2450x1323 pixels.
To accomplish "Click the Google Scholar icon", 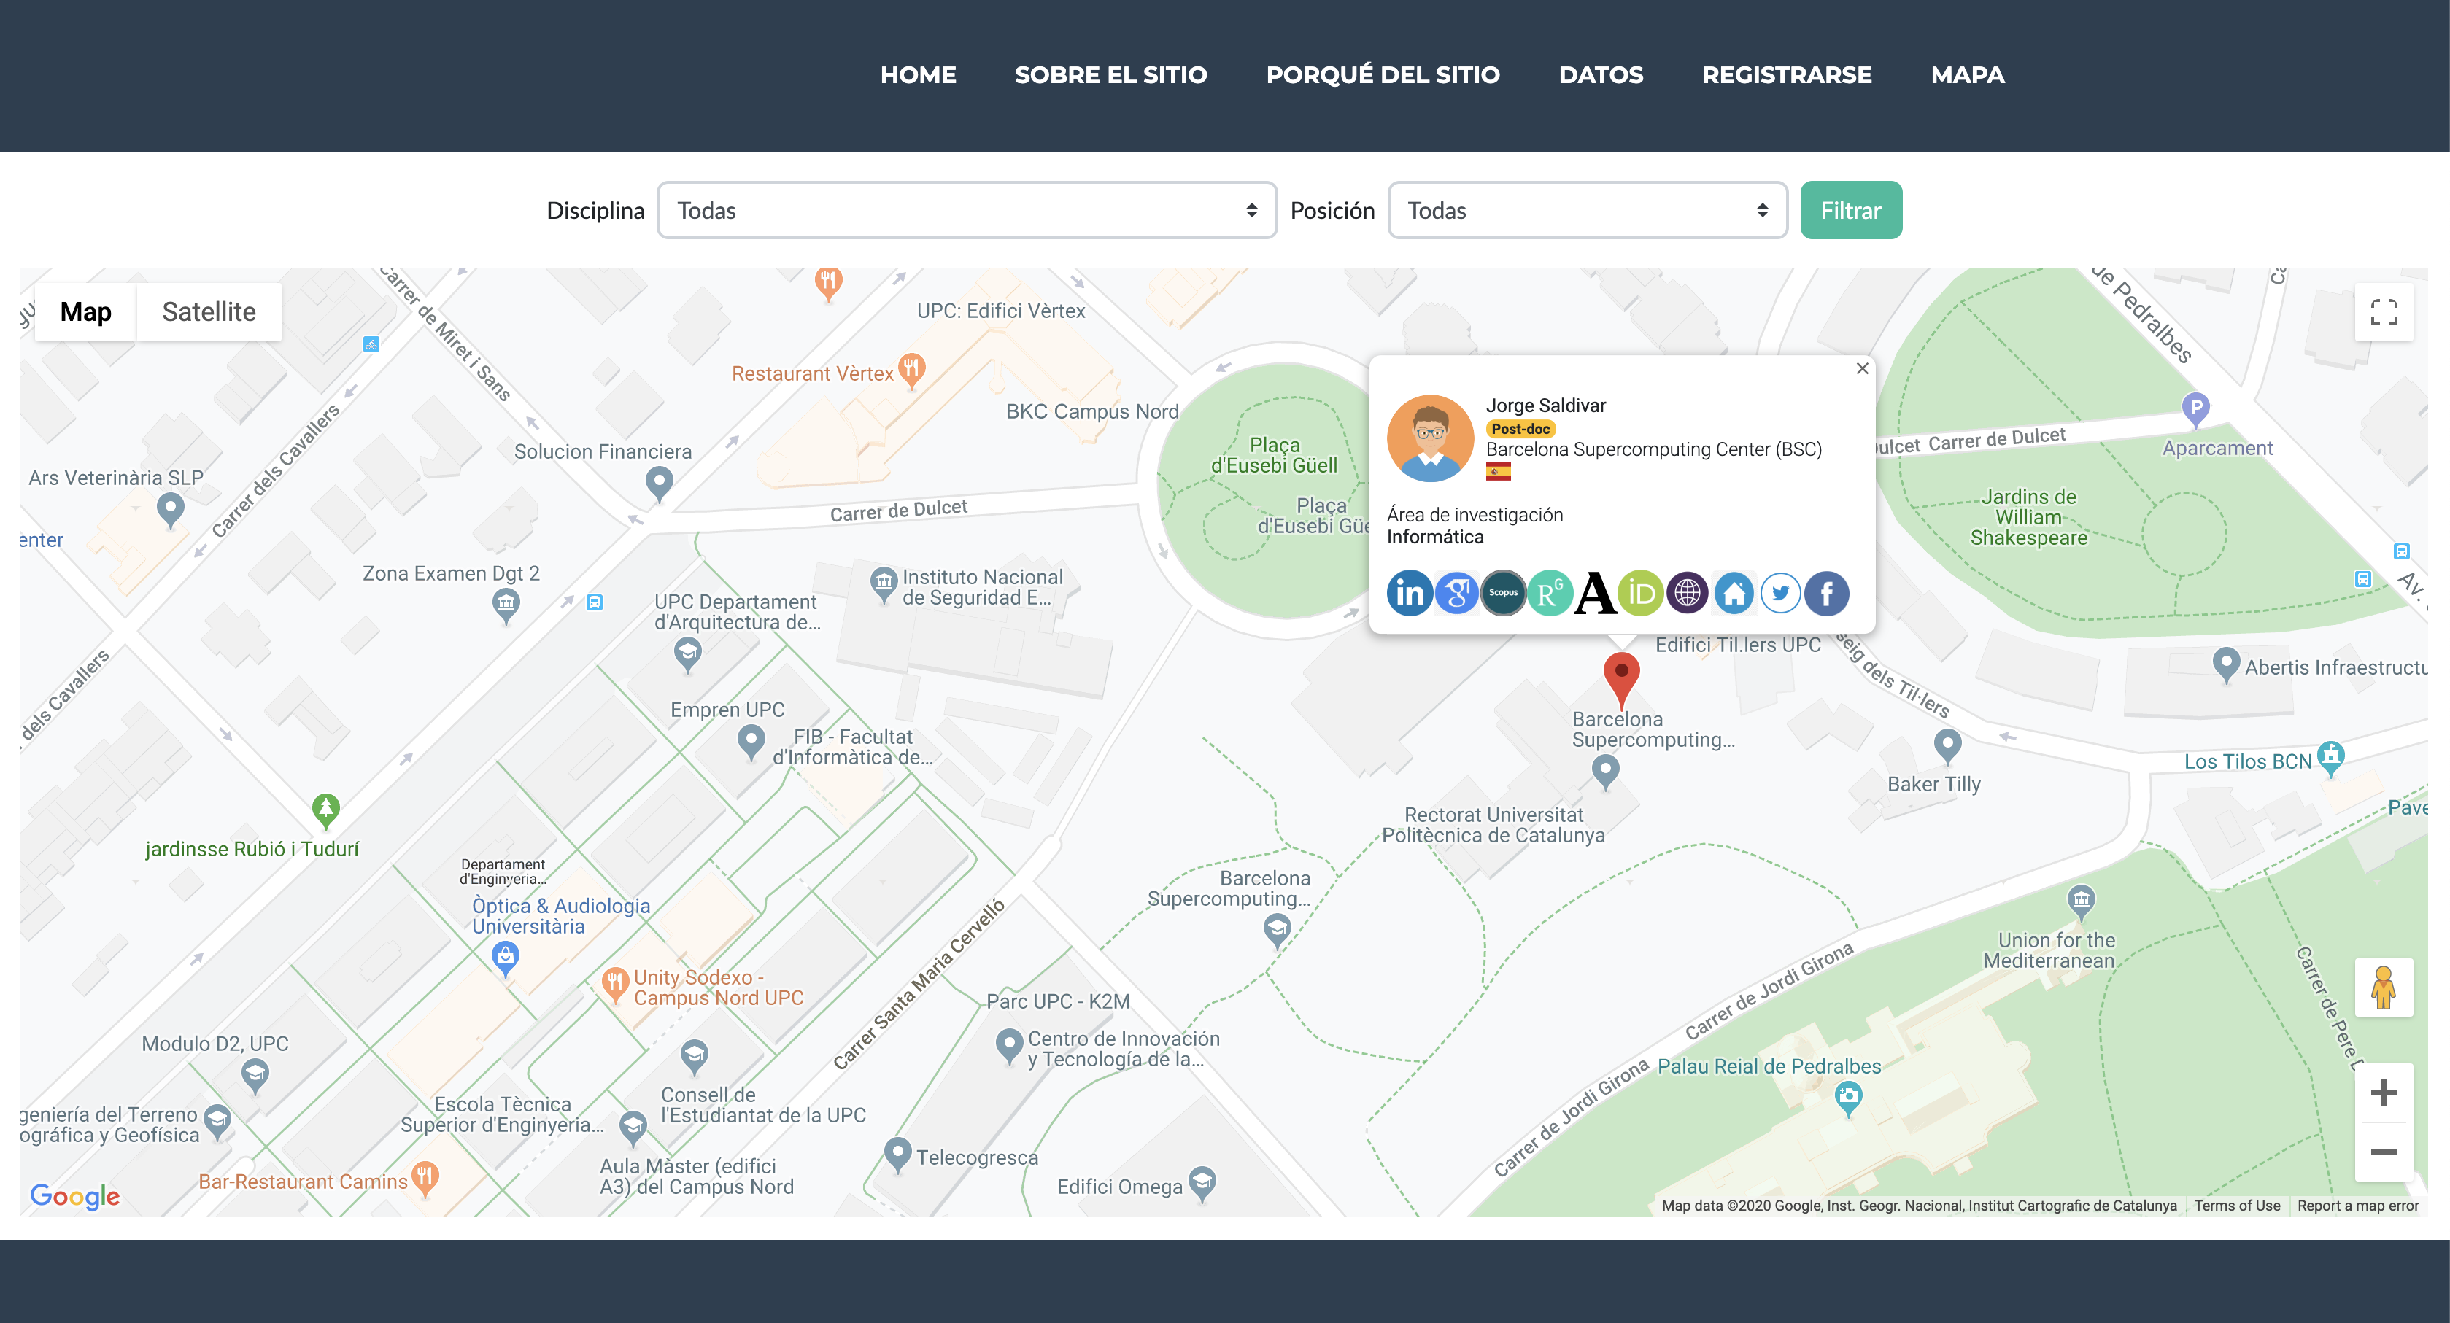I will pyautogui.click(x=1456, y=593).
